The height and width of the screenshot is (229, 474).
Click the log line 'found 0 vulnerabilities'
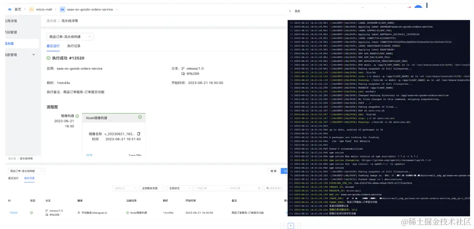[346, 149]
